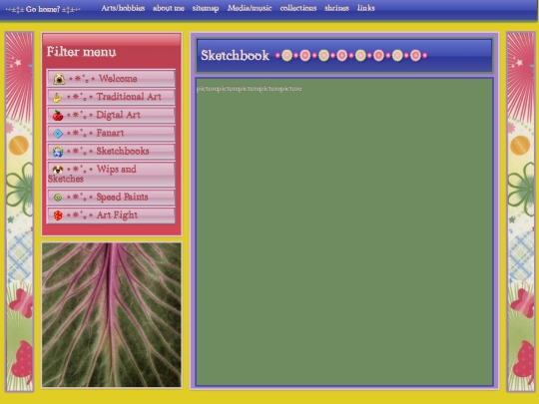Click the red apple icon beside Digtal Art
The height and width of the screenshot is (404, 539).
58,115
